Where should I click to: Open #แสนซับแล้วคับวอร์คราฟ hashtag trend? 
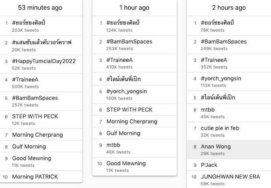42,42
